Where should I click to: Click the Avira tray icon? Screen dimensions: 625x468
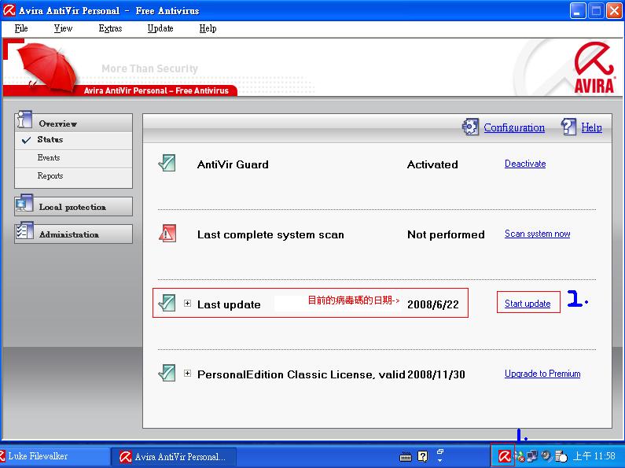(504, 455)
